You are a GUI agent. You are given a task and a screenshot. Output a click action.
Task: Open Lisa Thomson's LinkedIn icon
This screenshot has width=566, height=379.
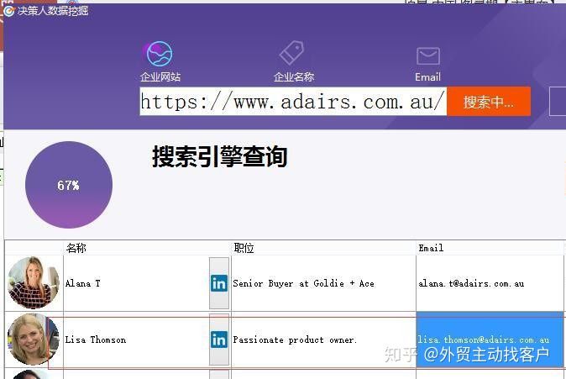(219, 340)
